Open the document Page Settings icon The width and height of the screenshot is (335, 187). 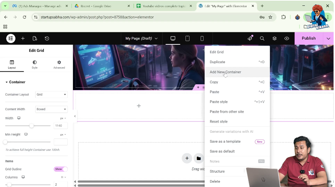(x=35, y=39)
